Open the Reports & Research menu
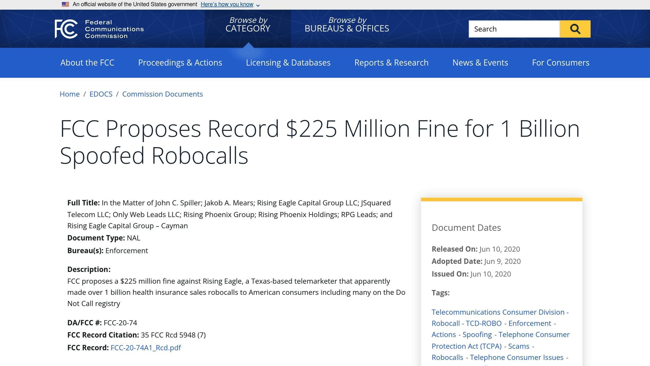 click(x=391, y=63)
